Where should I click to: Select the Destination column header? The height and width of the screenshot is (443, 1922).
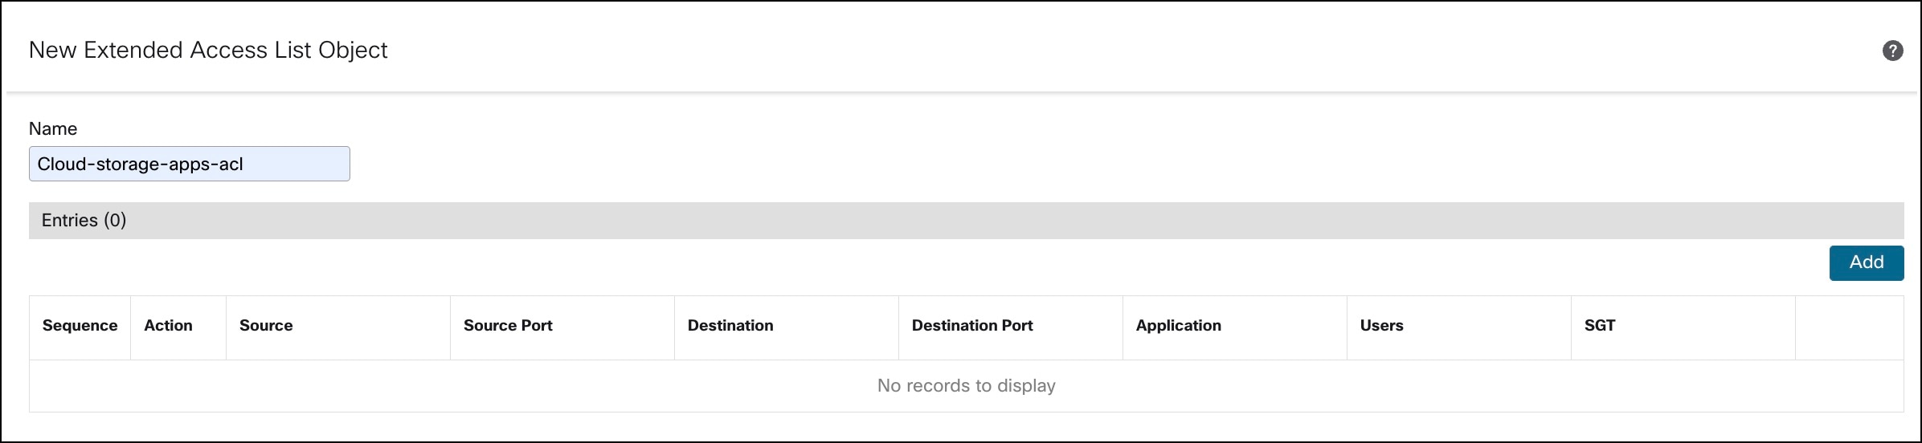730,326
